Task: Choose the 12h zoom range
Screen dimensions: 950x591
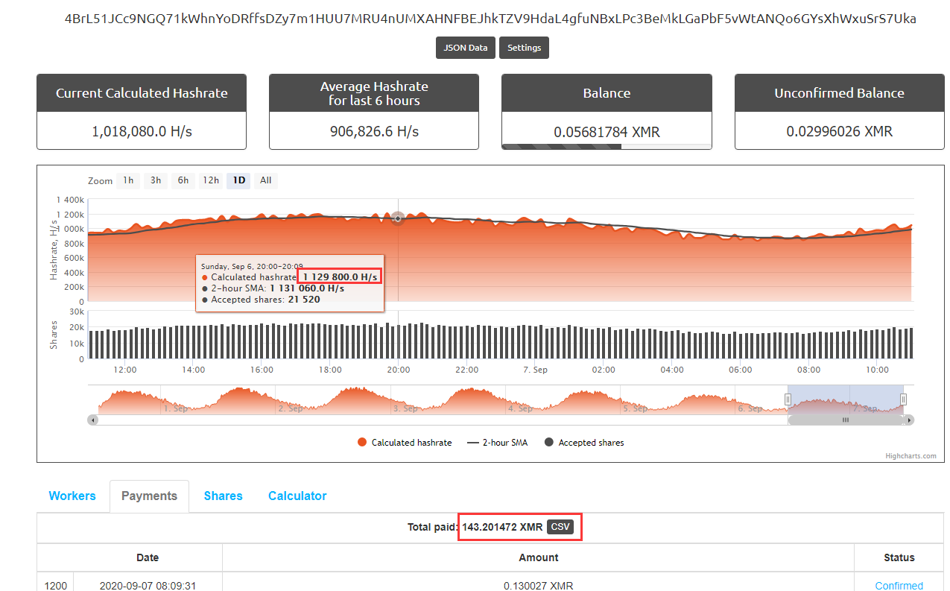Action: click(211, 180)
